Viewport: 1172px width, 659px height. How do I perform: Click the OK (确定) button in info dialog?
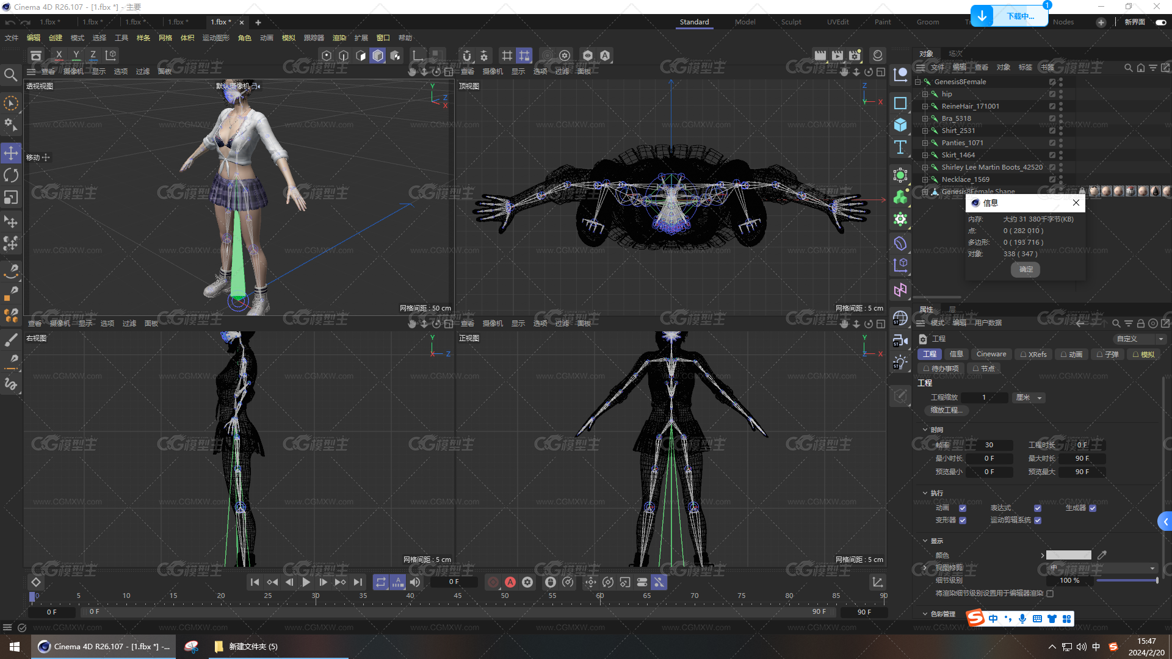tap(1025, 269)
